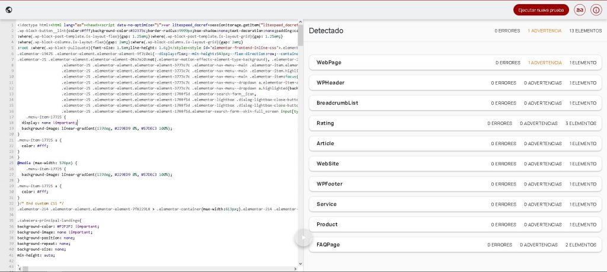Click the WebPage 1 Advertencia warning label
Screen dimensions: 607x272
point(545,62)
